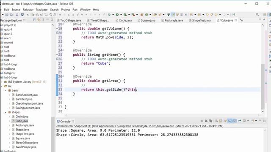Place the cursor on line 21 return statement
Viewport: 271px width, 152px height.
[107, 37]
